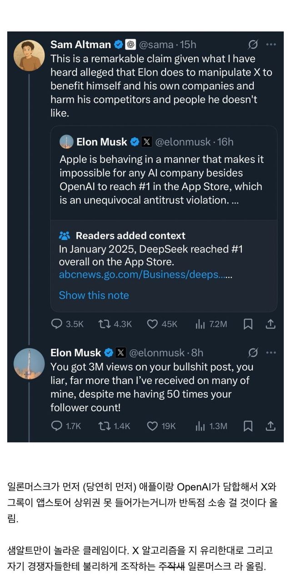This screenshot has width=291, height=582.
Task: Open Elon Musk's rocket avatar in reply
Action: pos(29,364)
